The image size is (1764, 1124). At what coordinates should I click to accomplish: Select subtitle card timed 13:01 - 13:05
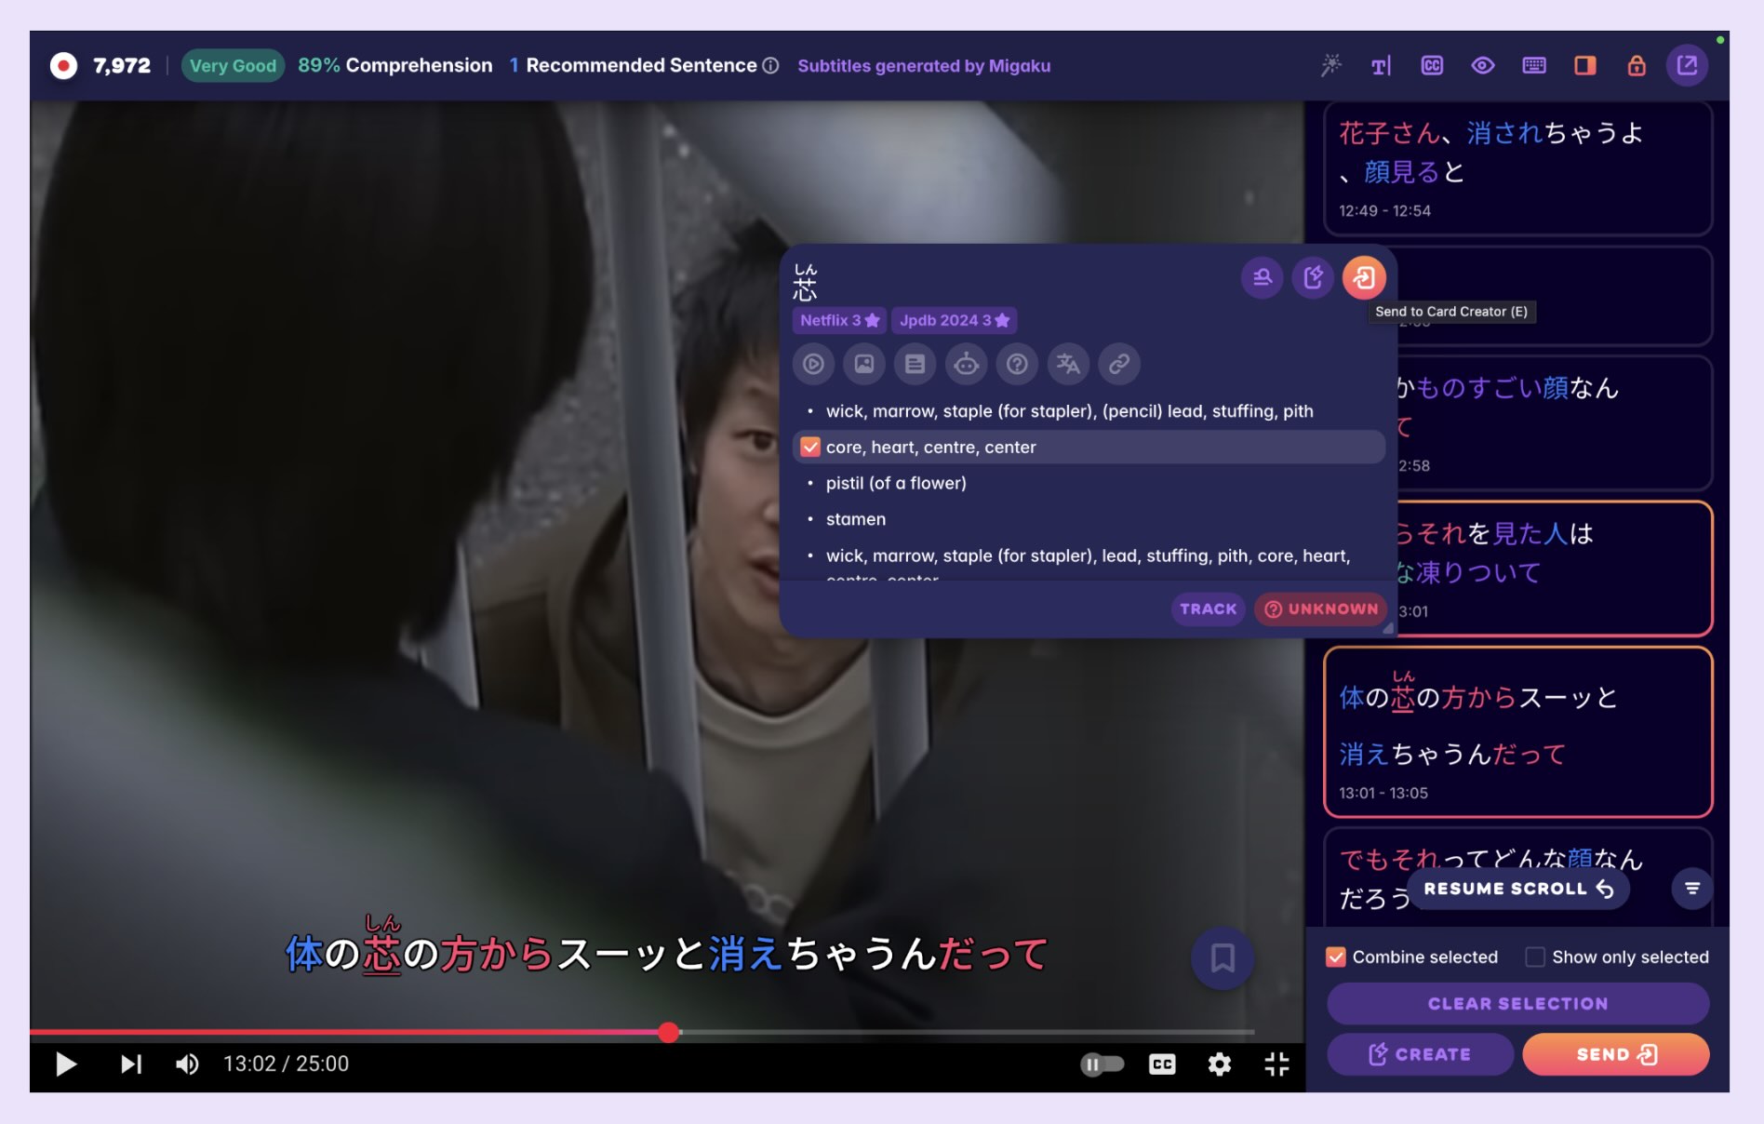pyautogui.click(x=1517, y=732)
